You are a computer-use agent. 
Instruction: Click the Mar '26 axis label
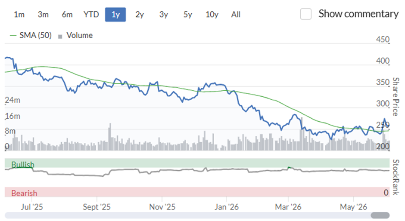pyautogui.click(x=288, y=207)
